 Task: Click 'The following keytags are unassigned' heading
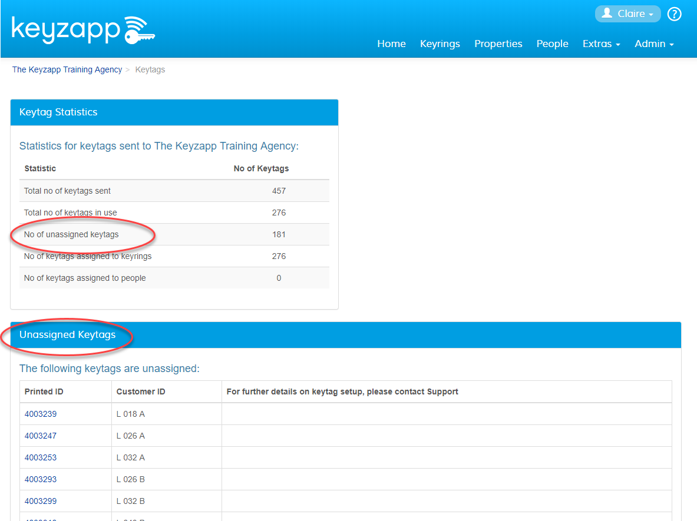coord(110,369)
